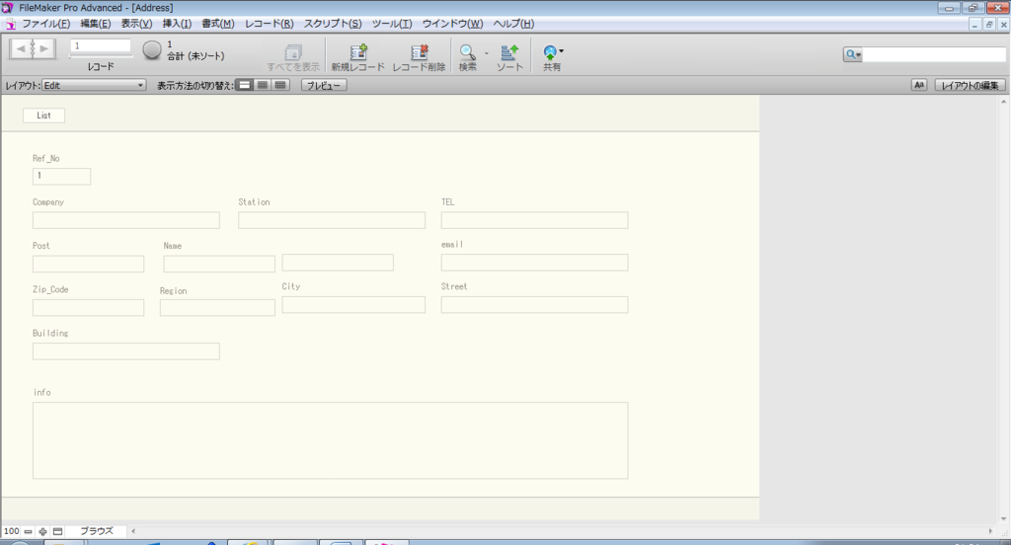Open the 挿入(I) menu

(x=177, y=24)
